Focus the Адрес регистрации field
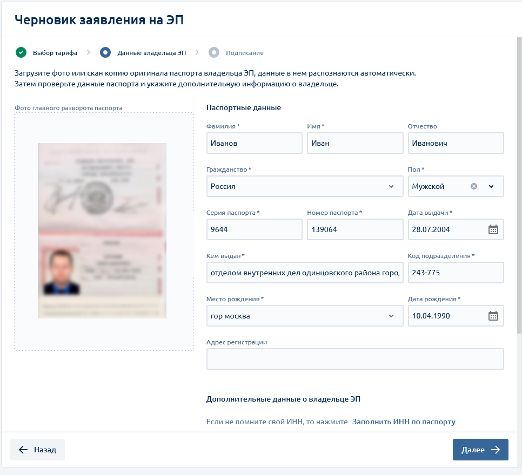522x475 pixels. (354, 359)
